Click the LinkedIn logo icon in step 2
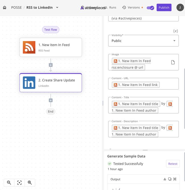This screenshot has height=190, width=185. [x=29, y=83]
